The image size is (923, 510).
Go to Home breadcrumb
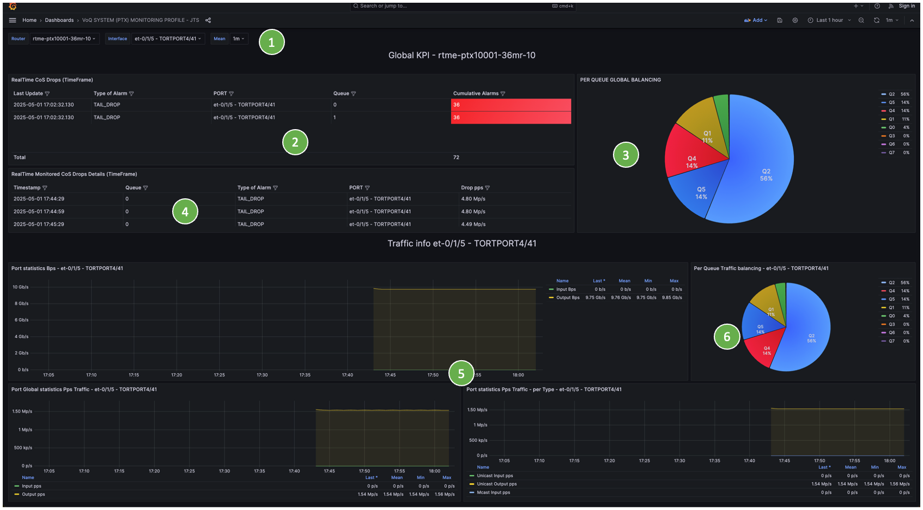click(x=29, y=20)
